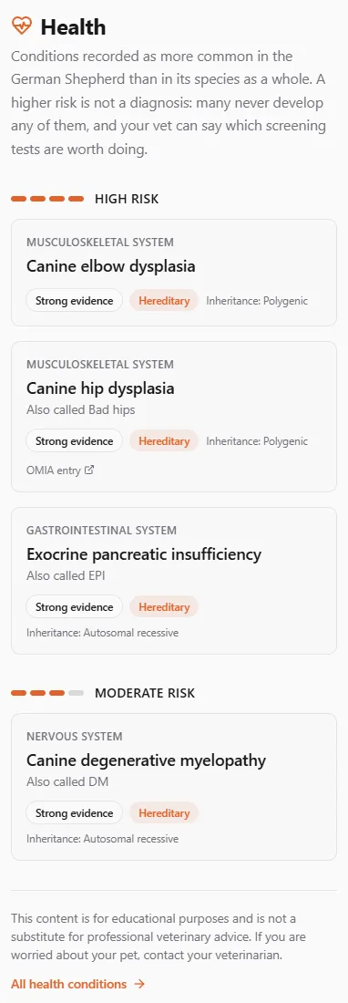
Task: Click the OMIA external link icon
Action: [89, 470]
